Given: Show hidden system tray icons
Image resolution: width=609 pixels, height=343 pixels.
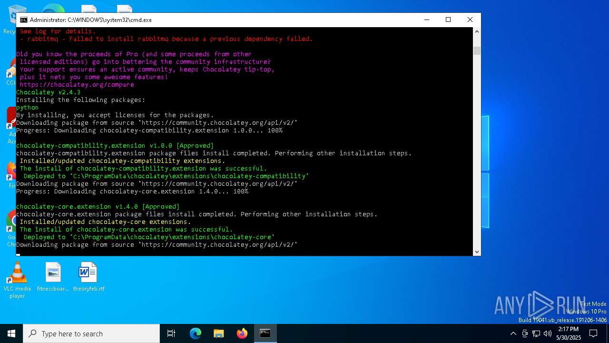Looking at the screenshot, I should (513, 333).
